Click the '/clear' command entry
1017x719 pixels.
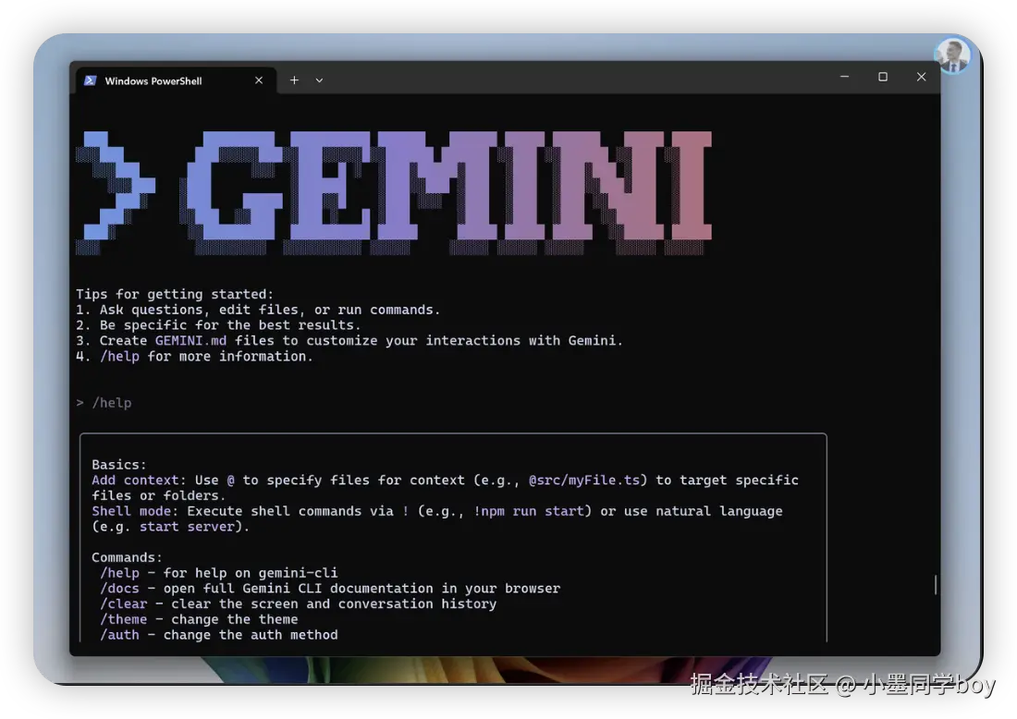[123, 603]
